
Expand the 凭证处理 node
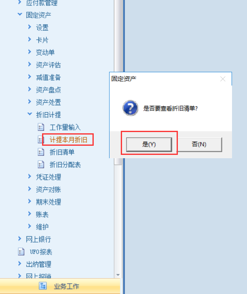click(x=30, y=176)
